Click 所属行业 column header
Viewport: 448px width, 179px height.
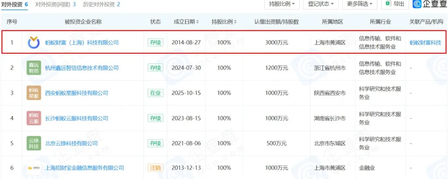[380, 22]
